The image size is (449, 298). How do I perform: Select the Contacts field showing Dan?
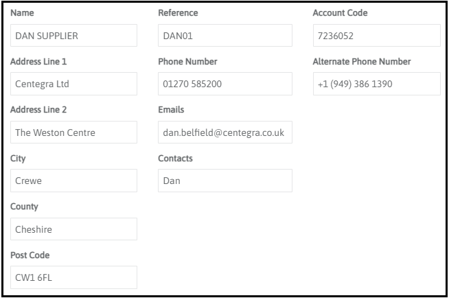224,181
